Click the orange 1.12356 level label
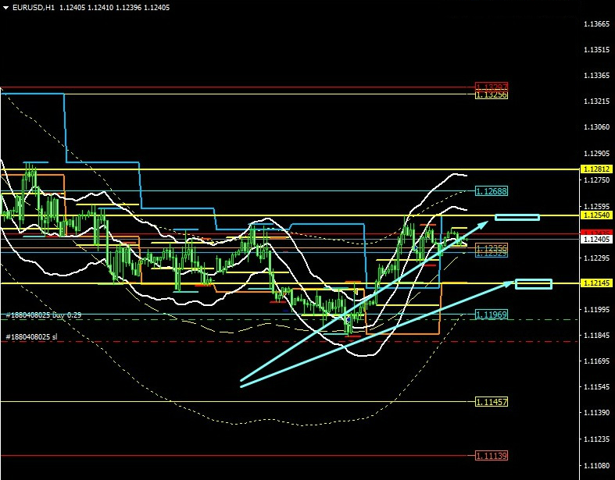The image size is (615, 480). [492, 247]
